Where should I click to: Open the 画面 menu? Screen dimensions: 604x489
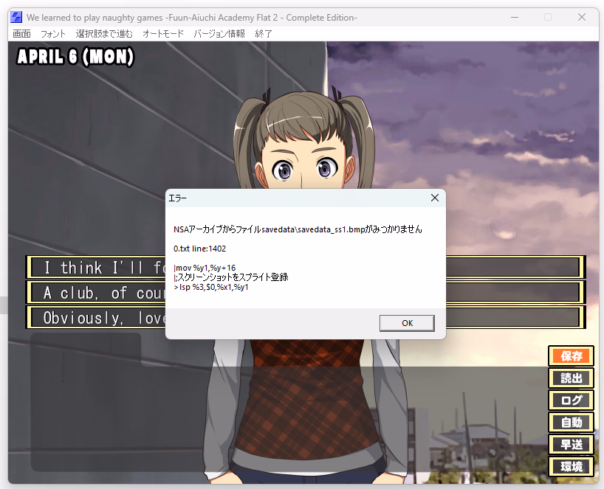point(22,34)
